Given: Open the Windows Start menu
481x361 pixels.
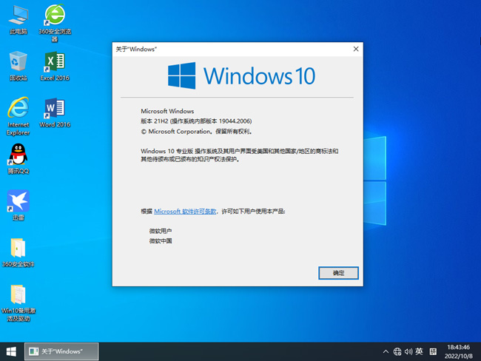Looking at the screenshot, I should pos(11,351).
